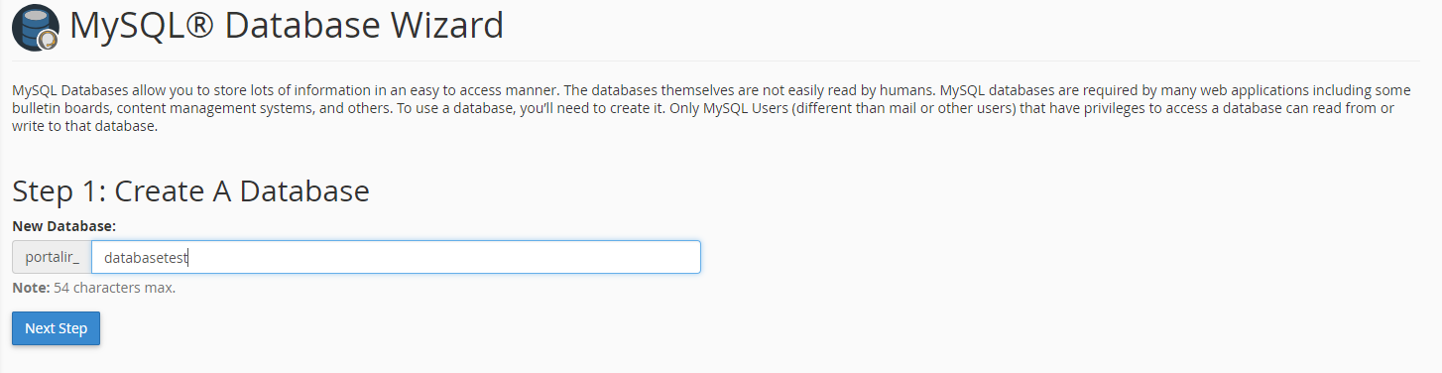Click the horizontal divider below the title
This screenshot has height=373, width=1442.
click(716, 61)
